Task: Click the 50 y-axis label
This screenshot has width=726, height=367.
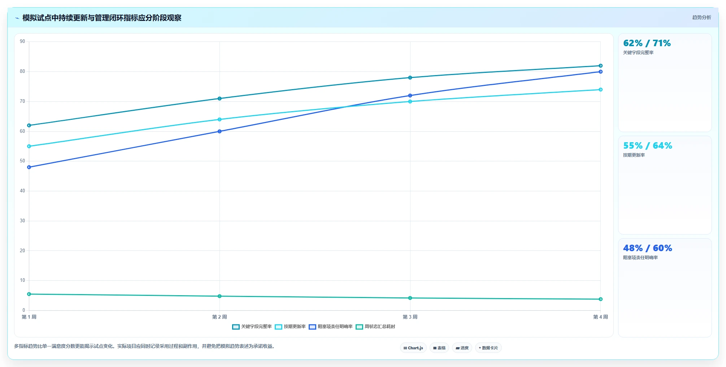Action: click(22, 161)
